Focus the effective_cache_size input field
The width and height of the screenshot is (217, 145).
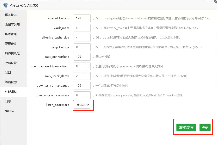82,37
